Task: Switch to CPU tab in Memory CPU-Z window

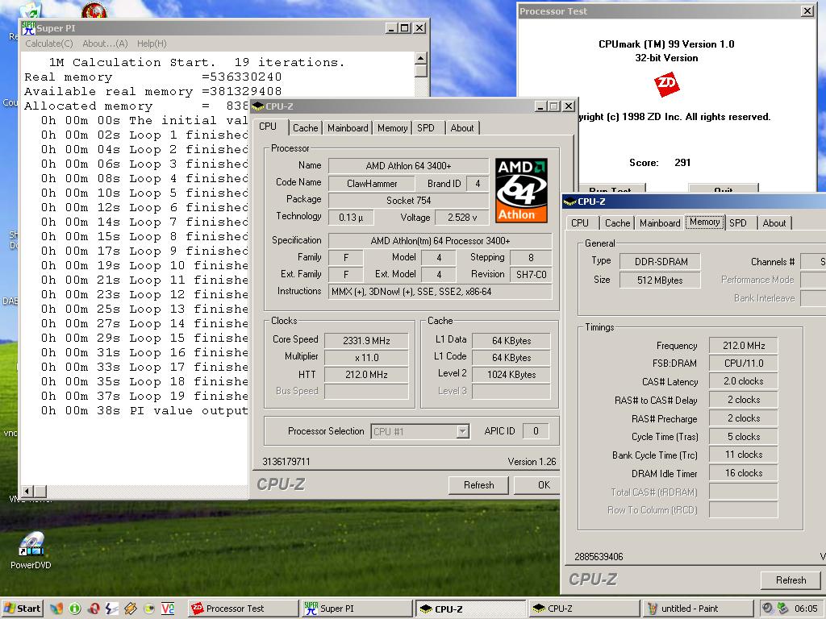Action: (x=580, y=223)
